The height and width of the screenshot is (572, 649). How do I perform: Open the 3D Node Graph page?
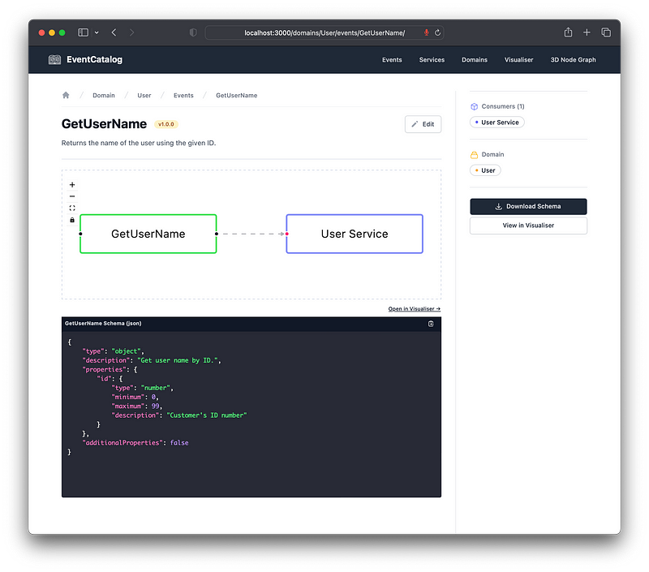(573, 59)
